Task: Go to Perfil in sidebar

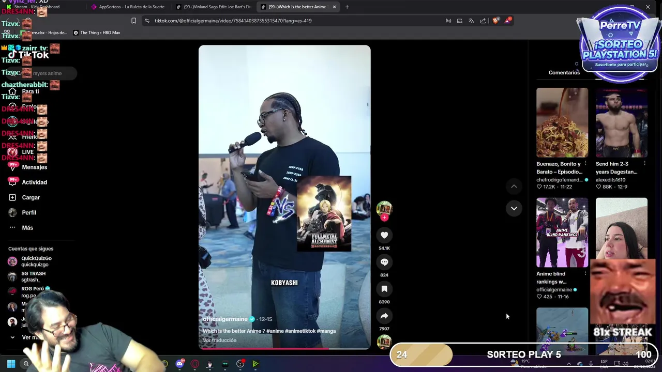Action: (x=29, y=212)
